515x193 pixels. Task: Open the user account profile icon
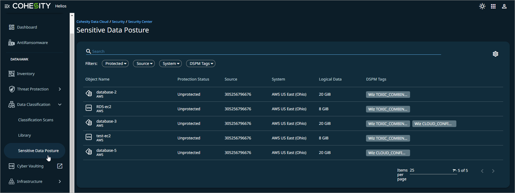pyautogui.click(x=504, y=6)
